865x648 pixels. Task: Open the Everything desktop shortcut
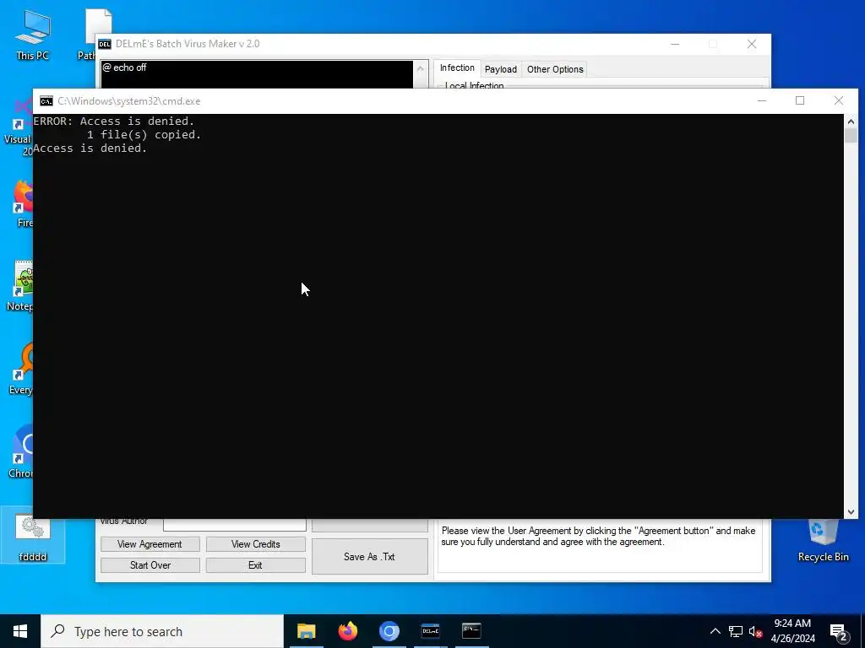point(20,370)
